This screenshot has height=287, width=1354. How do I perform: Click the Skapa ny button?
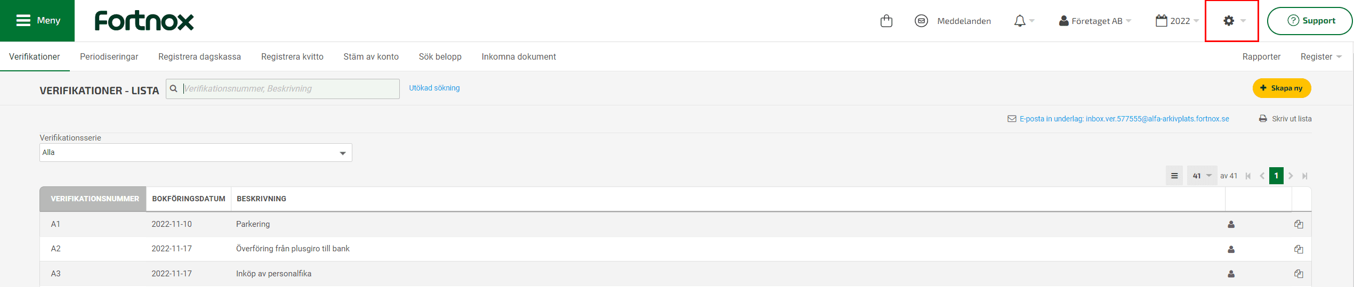pyautogui.click(x=1282, y=88)
